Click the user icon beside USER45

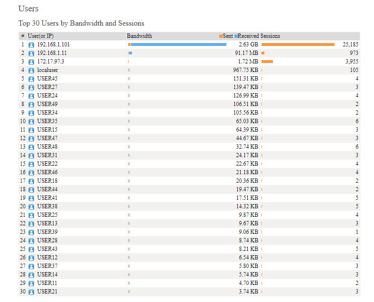point(31,79)
